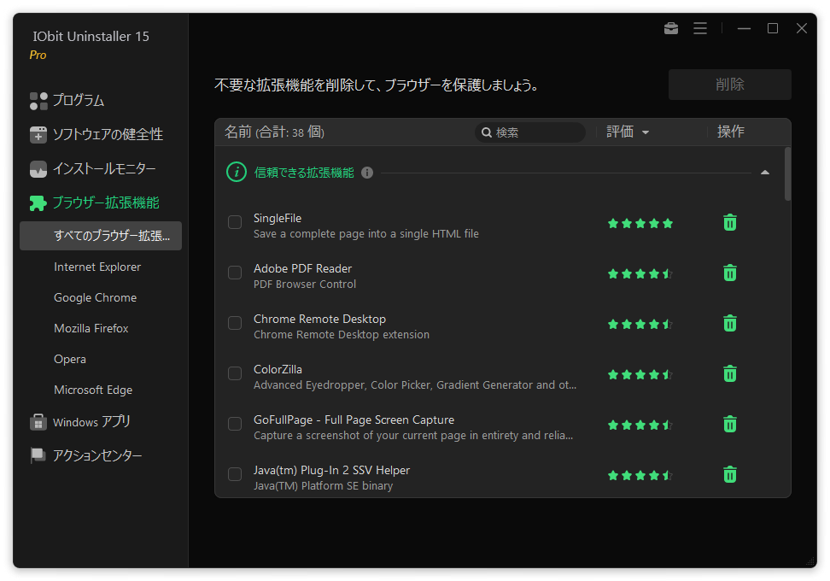Click the toolbox briefcase icon in title bar
Image resolution: width=830 pixels, height=581 pixels.
pyautogui.click(x=671, y=28)
